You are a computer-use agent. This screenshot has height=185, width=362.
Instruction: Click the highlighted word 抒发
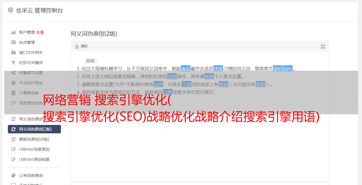218,68
